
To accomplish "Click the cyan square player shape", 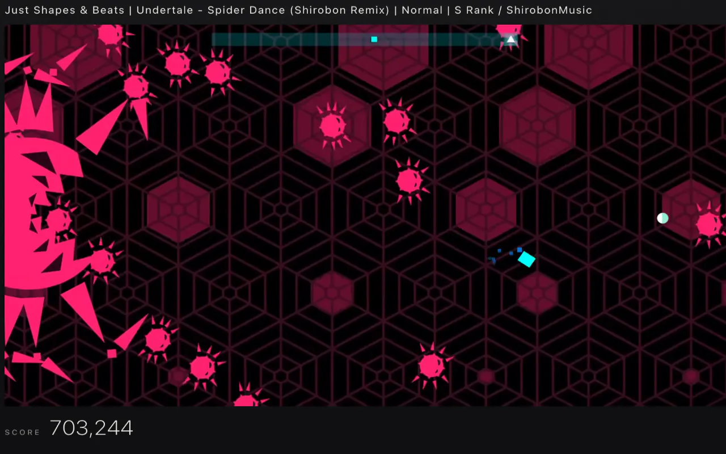I will click(x=526, y=259).
